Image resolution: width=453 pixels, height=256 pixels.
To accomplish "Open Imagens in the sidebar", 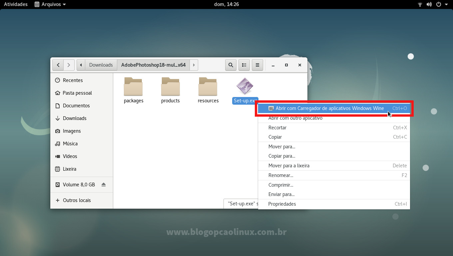I will pyautogui.click(x=82, y=131).
